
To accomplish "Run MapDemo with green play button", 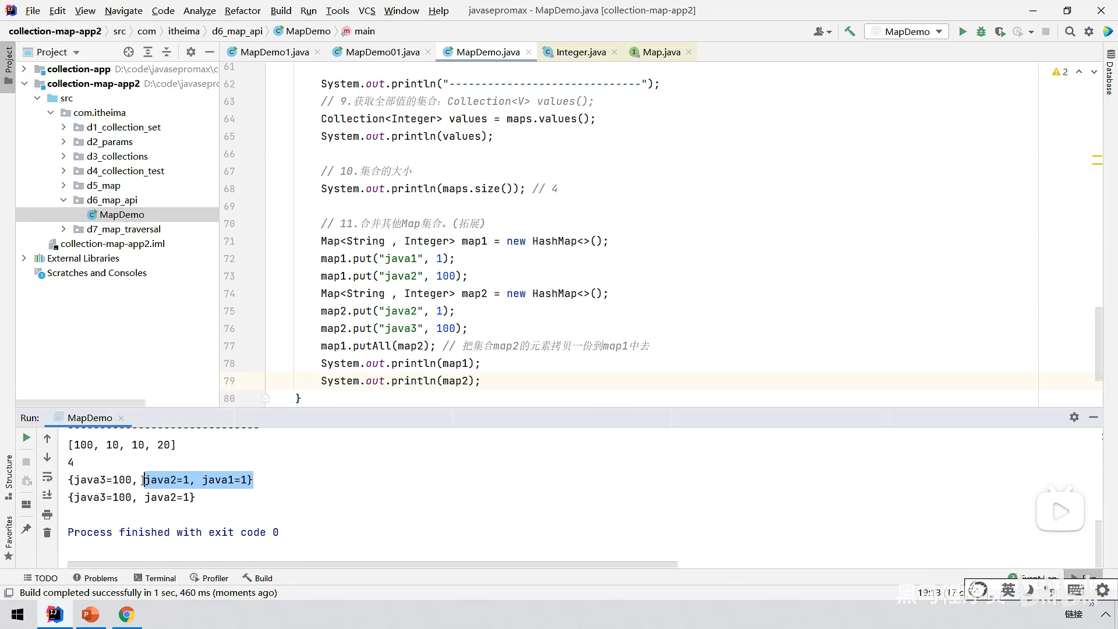I will pyautogui.click(x=963, y=31).
